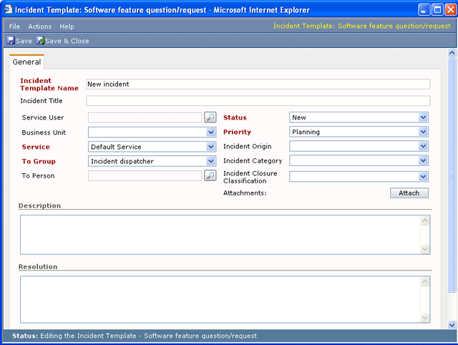Close the Incident Template window
Screen dimensions: 458x345
coord(450,9)
